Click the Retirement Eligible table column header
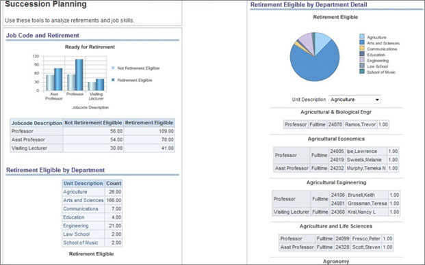425x265 pixels. 149,123
